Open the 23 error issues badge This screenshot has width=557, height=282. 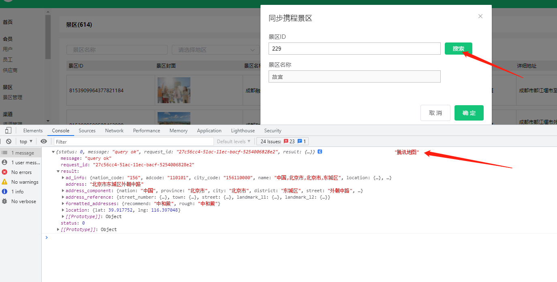tap(289, 142)
